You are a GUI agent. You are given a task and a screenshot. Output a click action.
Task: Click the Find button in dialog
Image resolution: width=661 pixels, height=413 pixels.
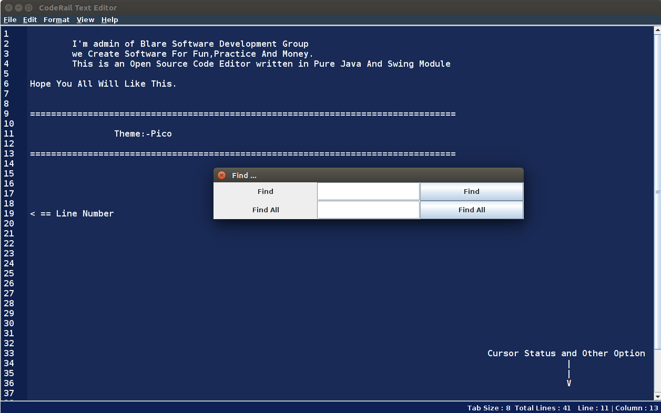coord(472,192)
